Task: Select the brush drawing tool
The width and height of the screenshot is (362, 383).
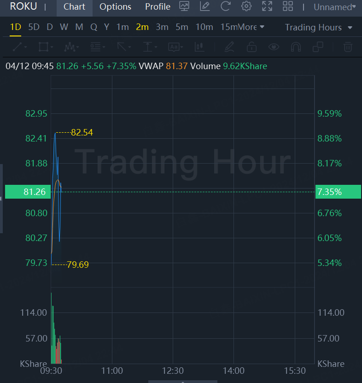Action: click(229, 47)
